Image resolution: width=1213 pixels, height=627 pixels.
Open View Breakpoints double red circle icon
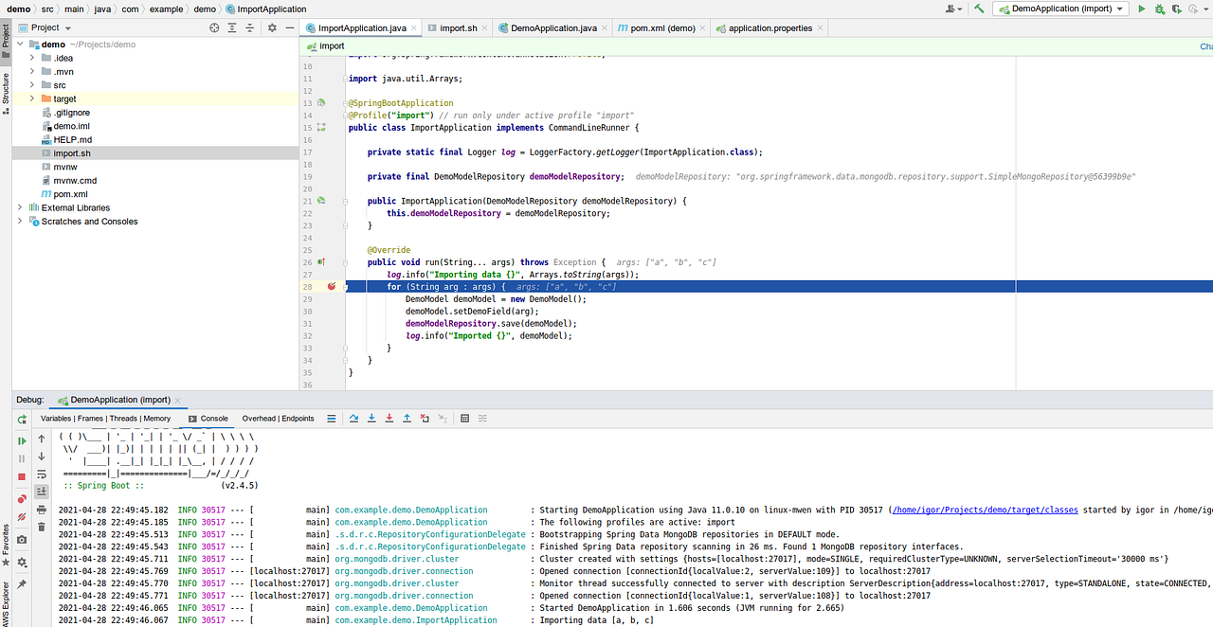coord(22,499)
